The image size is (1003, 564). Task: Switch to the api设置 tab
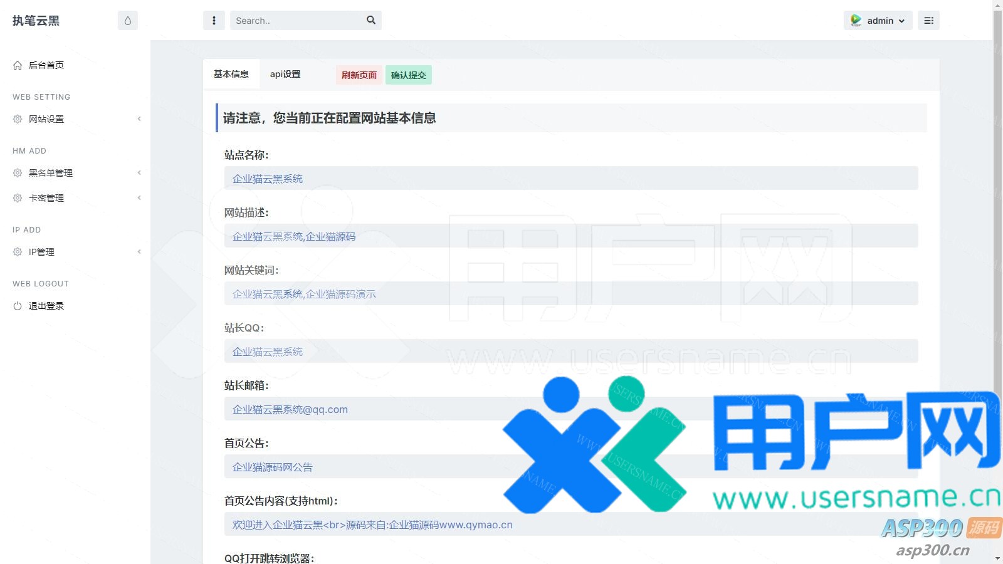coord(285,74)
